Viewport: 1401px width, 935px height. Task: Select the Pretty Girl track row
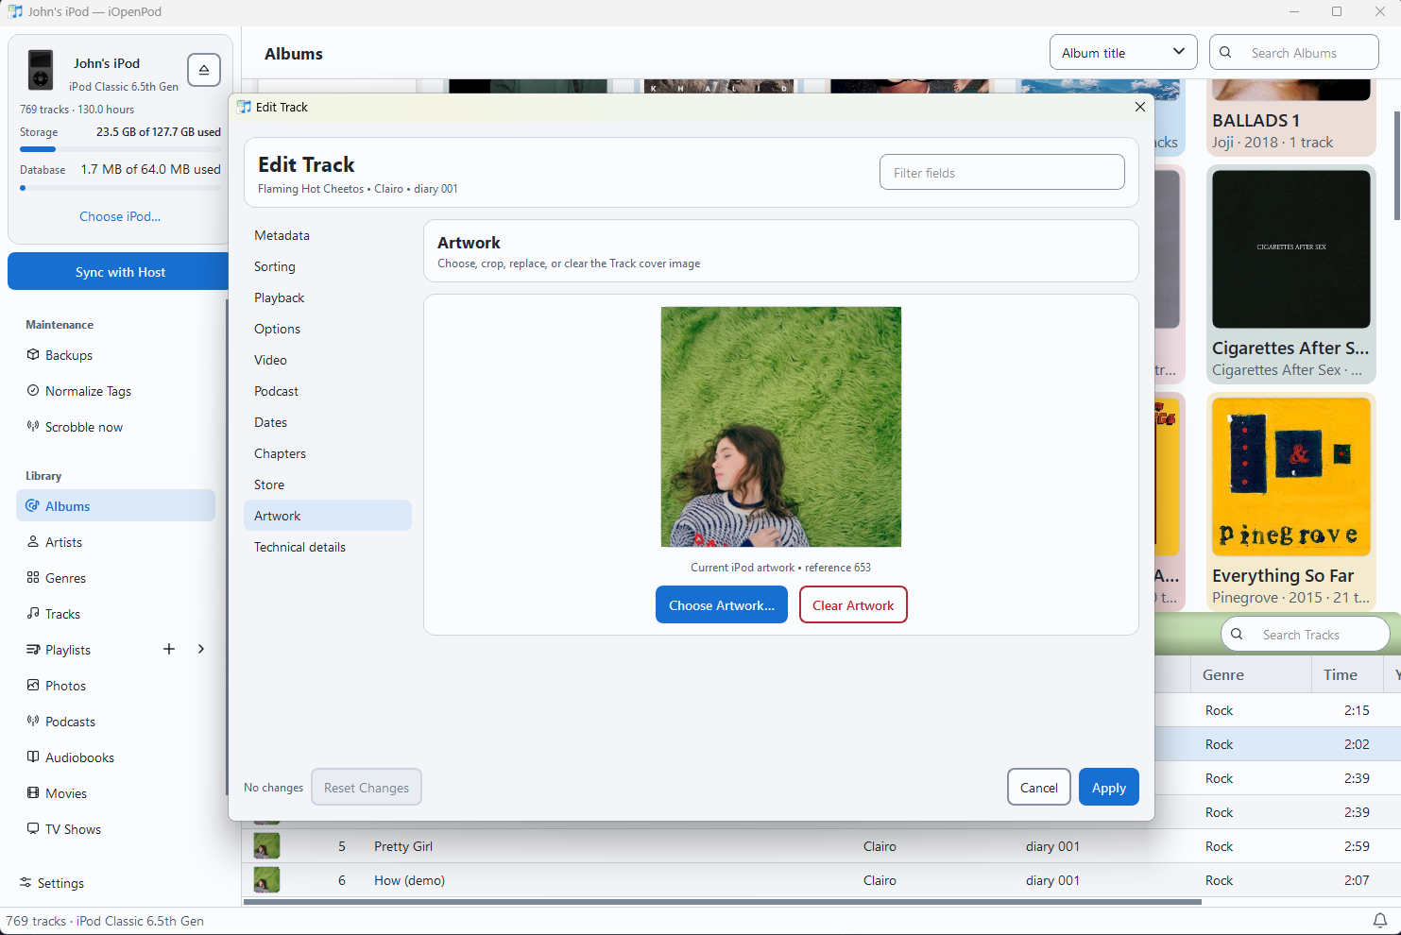821,846
